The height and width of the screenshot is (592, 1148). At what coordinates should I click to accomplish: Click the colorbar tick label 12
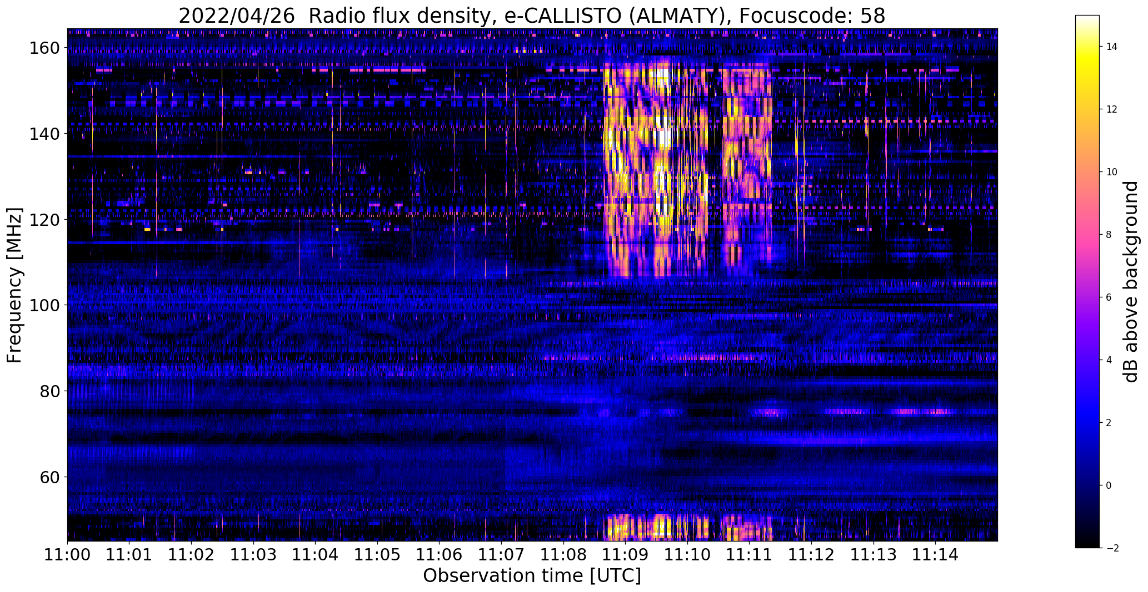(x=1112, y=109)
